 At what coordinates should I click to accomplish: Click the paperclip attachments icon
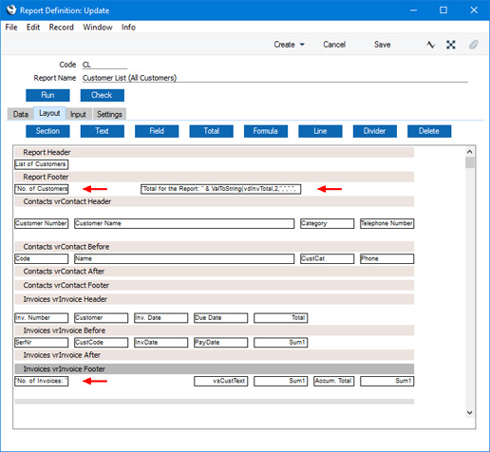(x=473, y=45)
